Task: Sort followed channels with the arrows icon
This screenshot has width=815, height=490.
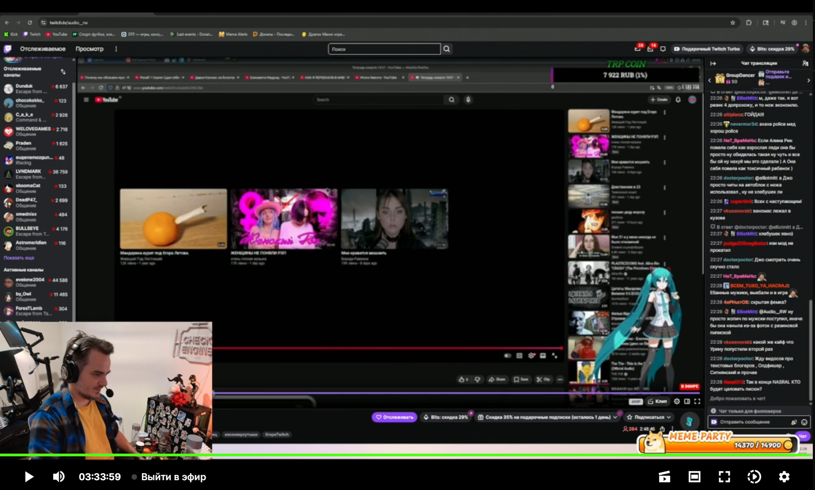Action: click(63, 72)
